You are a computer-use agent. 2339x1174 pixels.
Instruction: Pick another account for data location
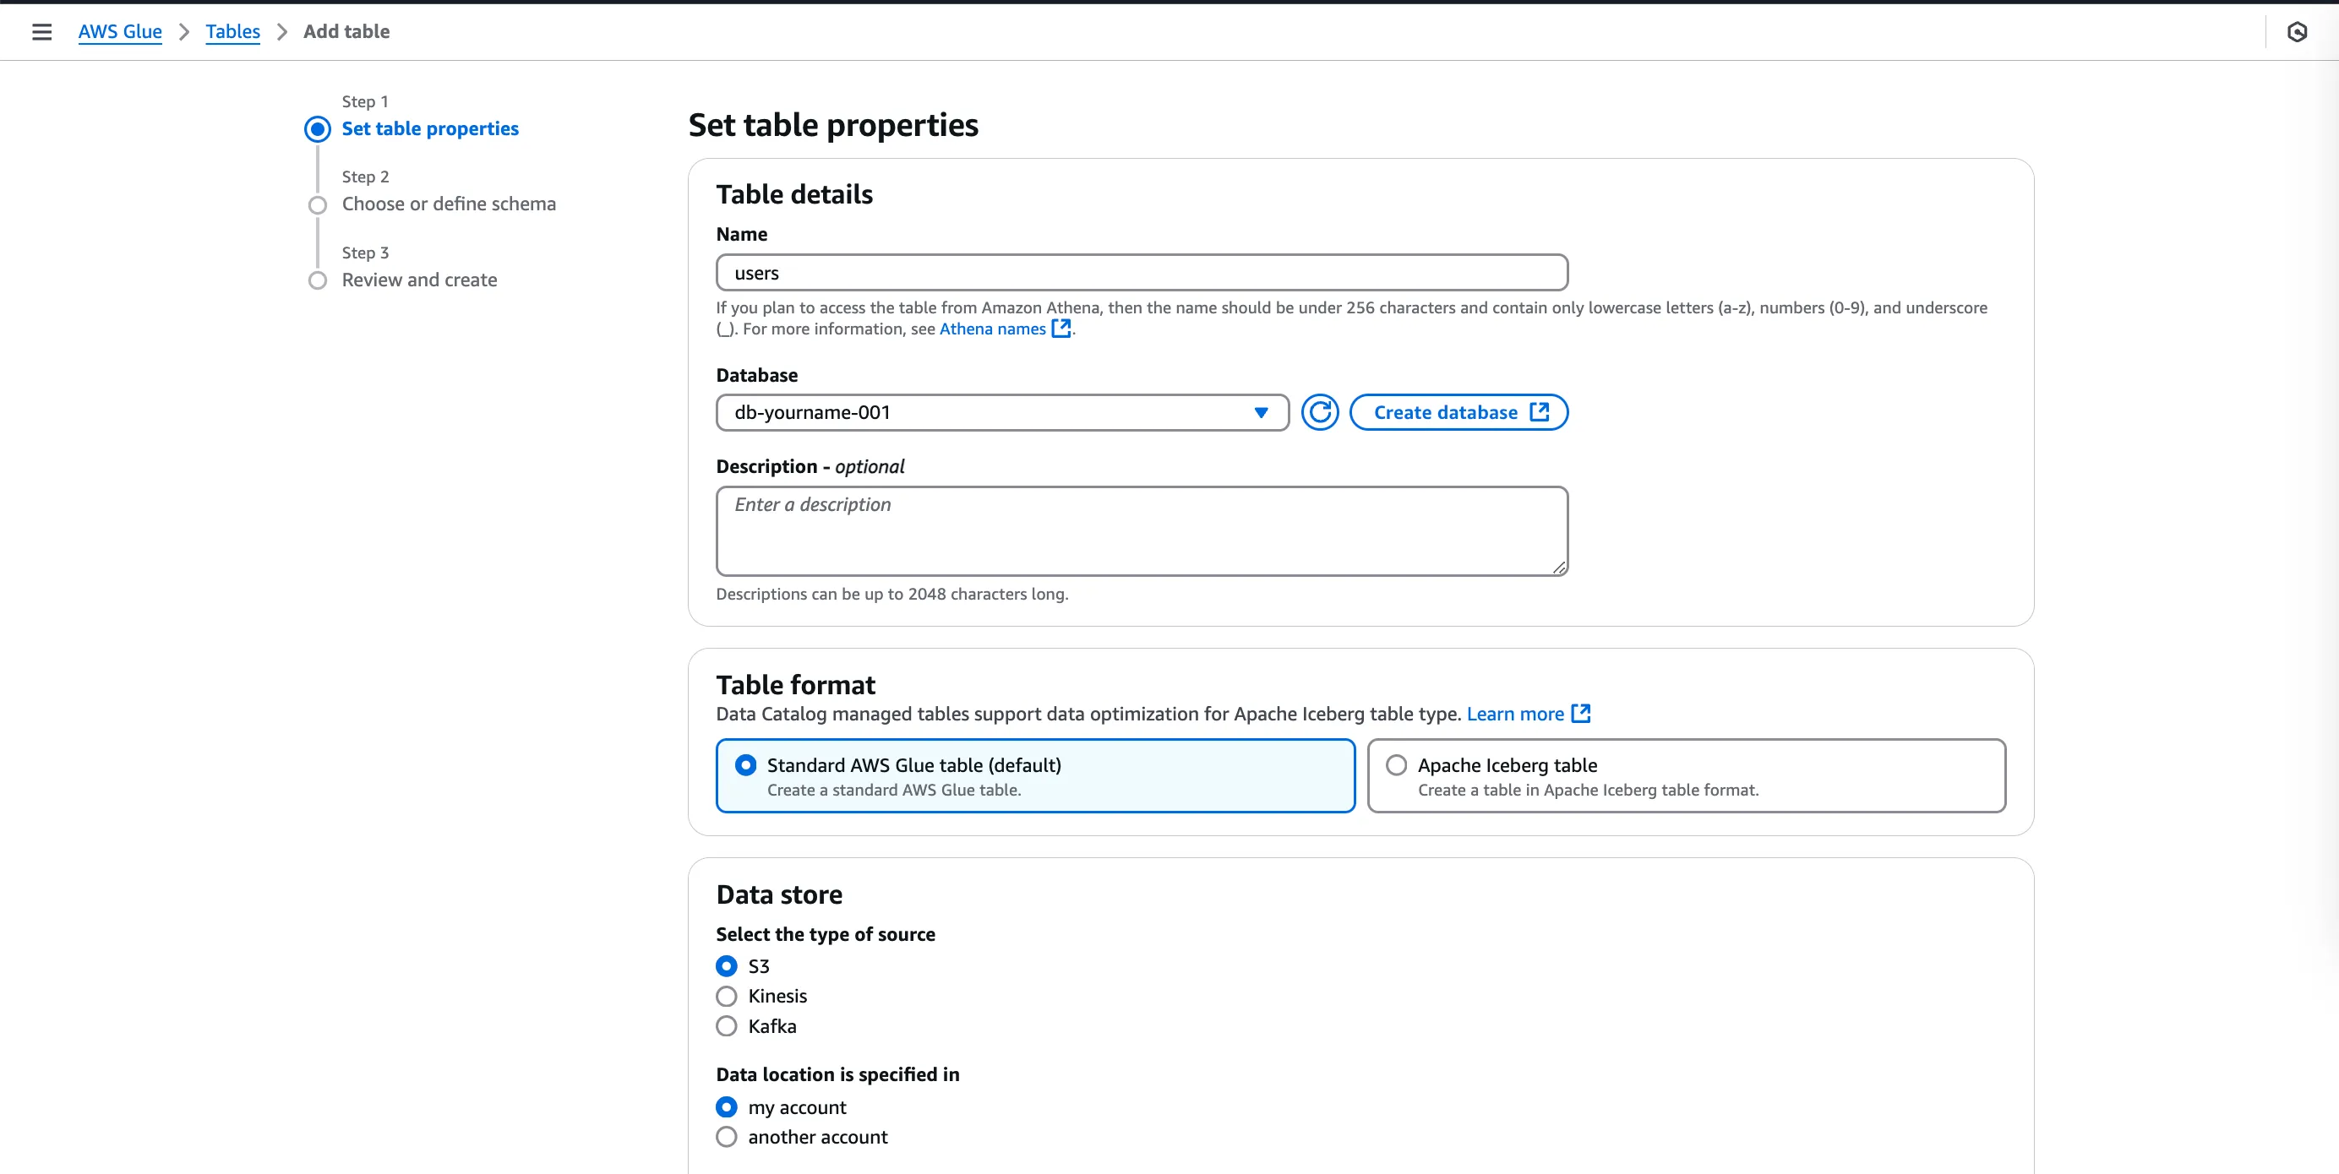tap(727, 1138)
